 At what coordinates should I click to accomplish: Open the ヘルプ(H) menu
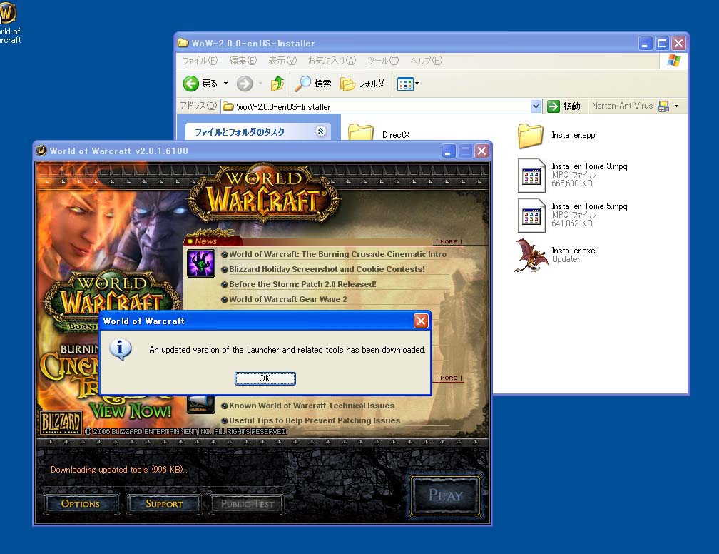[426, 61]
